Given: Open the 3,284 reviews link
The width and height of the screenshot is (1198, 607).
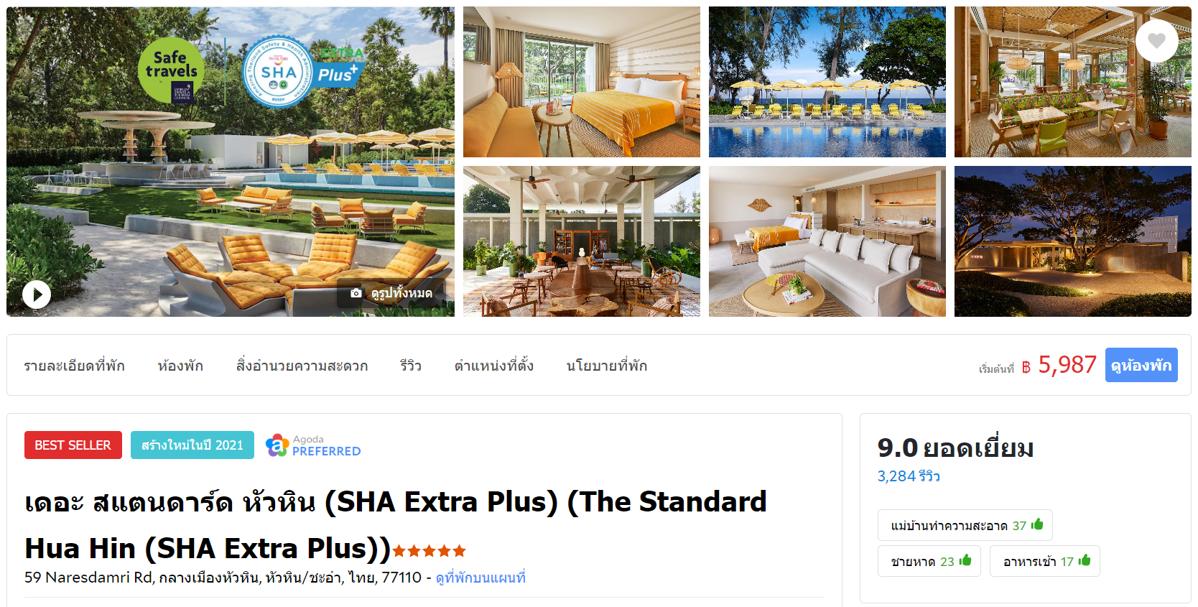Looking at the screenshot, I should 909,476.
